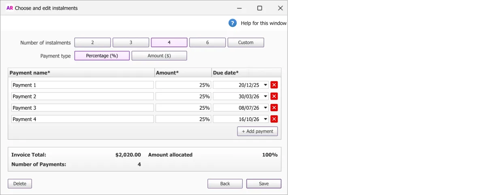This screenshot has height=195, width=481.
Task: Remove the Payment 4 row
Action: click(274, 119)
